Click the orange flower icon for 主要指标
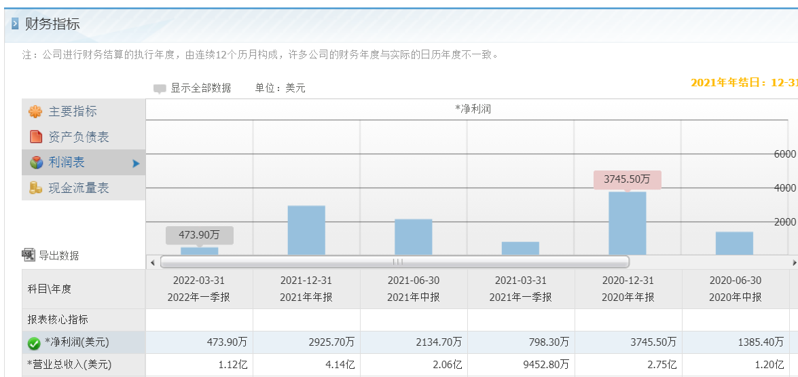 tap(35, 112)
